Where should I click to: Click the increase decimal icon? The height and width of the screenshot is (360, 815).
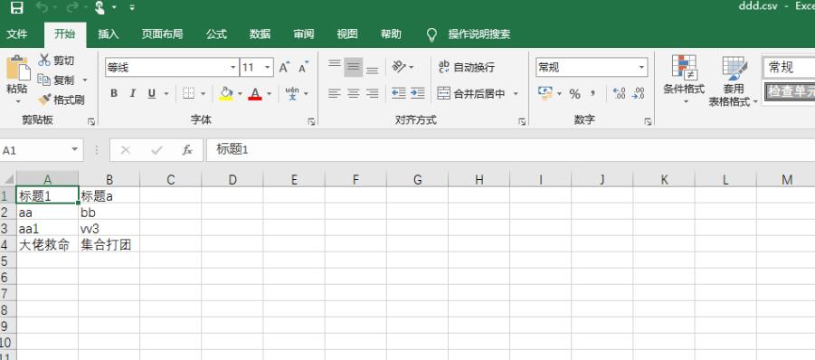coord(619,93)
